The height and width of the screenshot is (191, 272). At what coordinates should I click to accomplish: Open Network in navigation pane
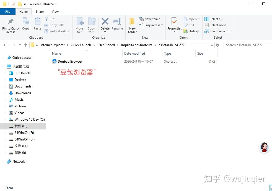(x=19, y=161)
